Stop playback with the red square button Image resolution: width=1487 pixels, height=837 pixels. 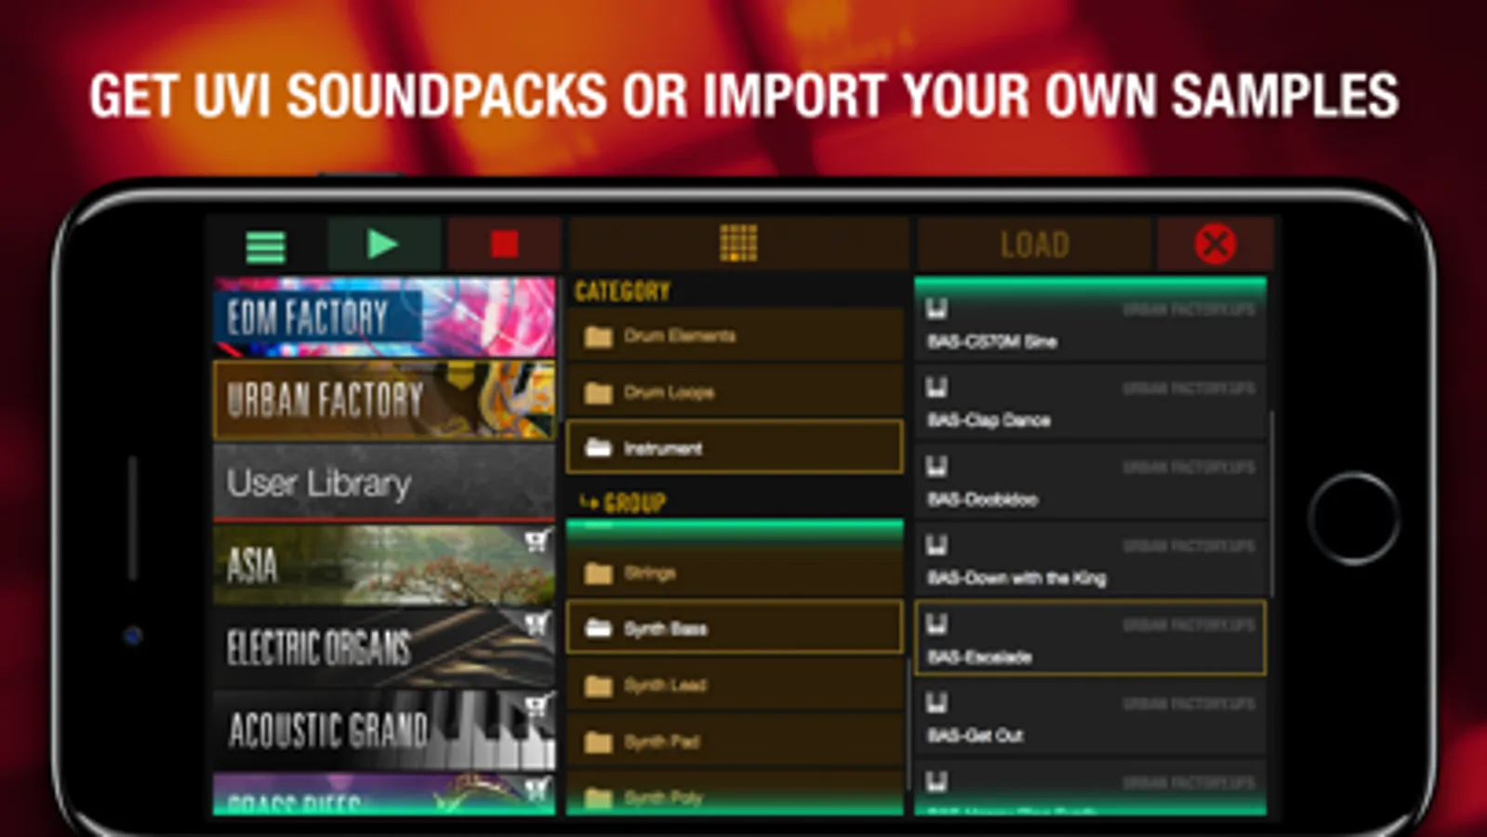click(x=504, y=245)
